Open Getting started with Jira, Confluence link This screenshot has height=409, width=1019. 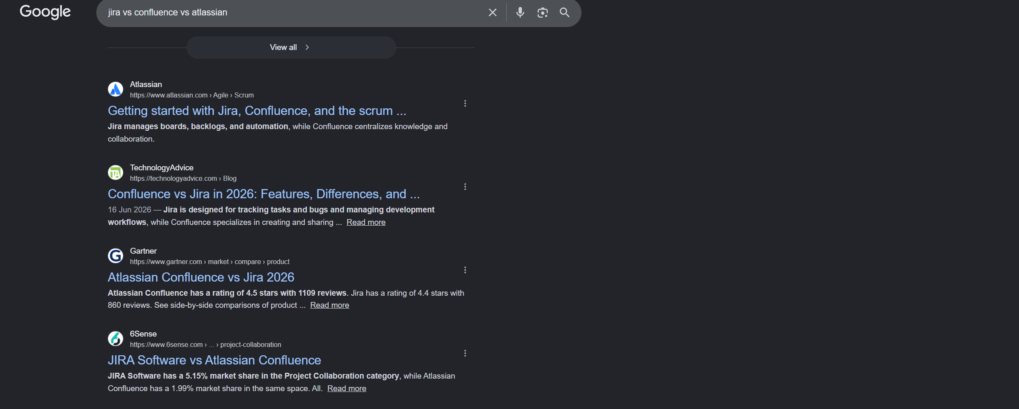coord(257,111)
